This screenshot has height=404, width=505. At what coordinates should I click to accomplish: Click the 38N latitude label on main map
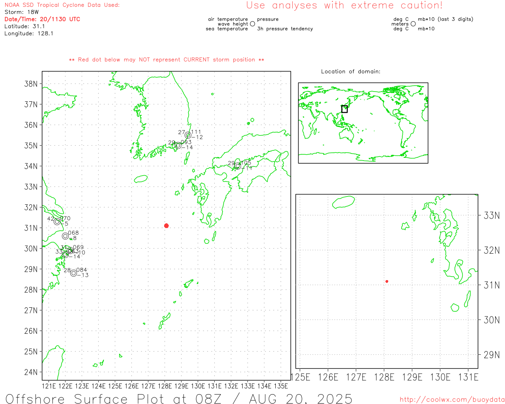click(31, 84)
